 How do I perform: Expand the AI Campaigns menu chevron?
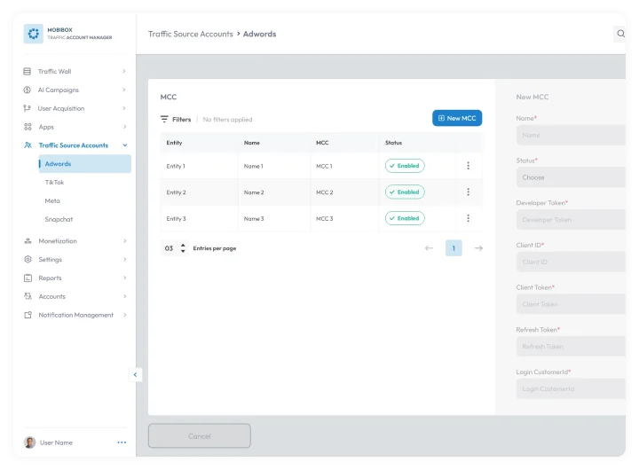click(124, 90)
